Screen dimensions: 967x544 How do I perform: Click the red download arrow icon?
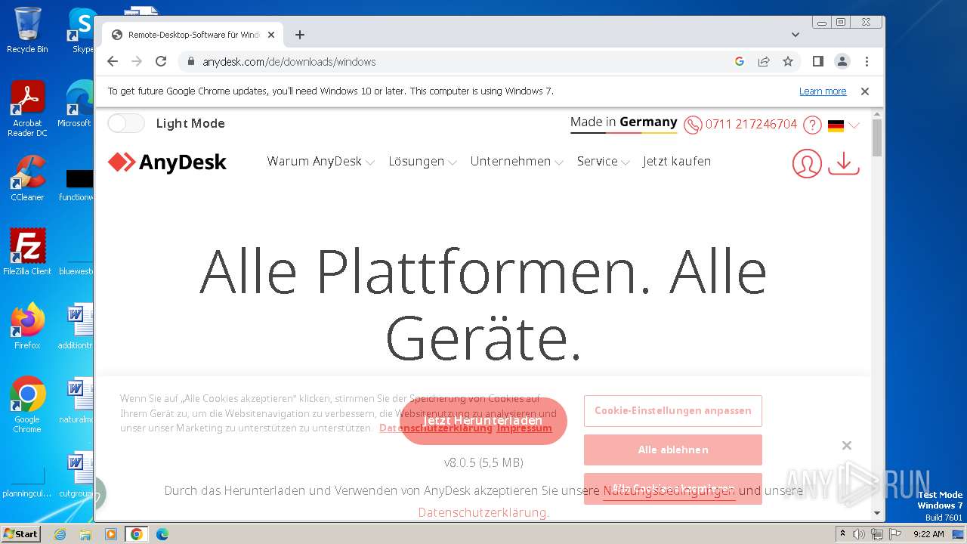click(x=844, y=163)
